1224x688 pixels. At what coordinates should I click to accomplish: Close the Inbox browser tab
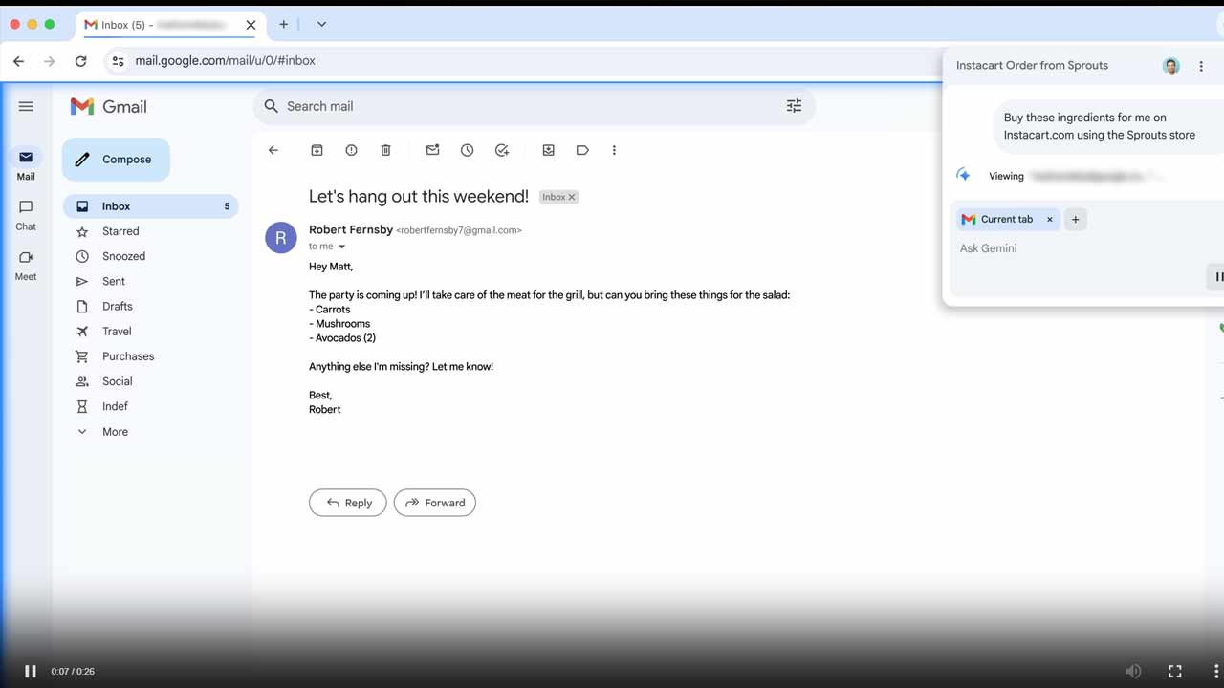pos(251,25)
